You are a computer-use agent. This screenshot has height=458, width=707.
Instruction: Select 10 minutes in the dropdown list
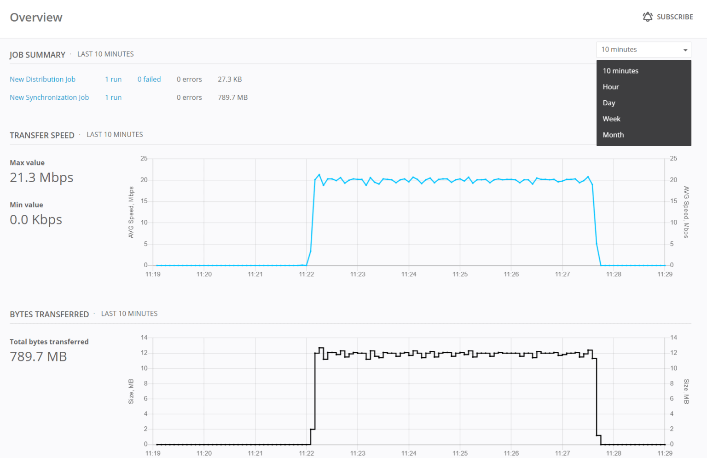pos(620,70)
